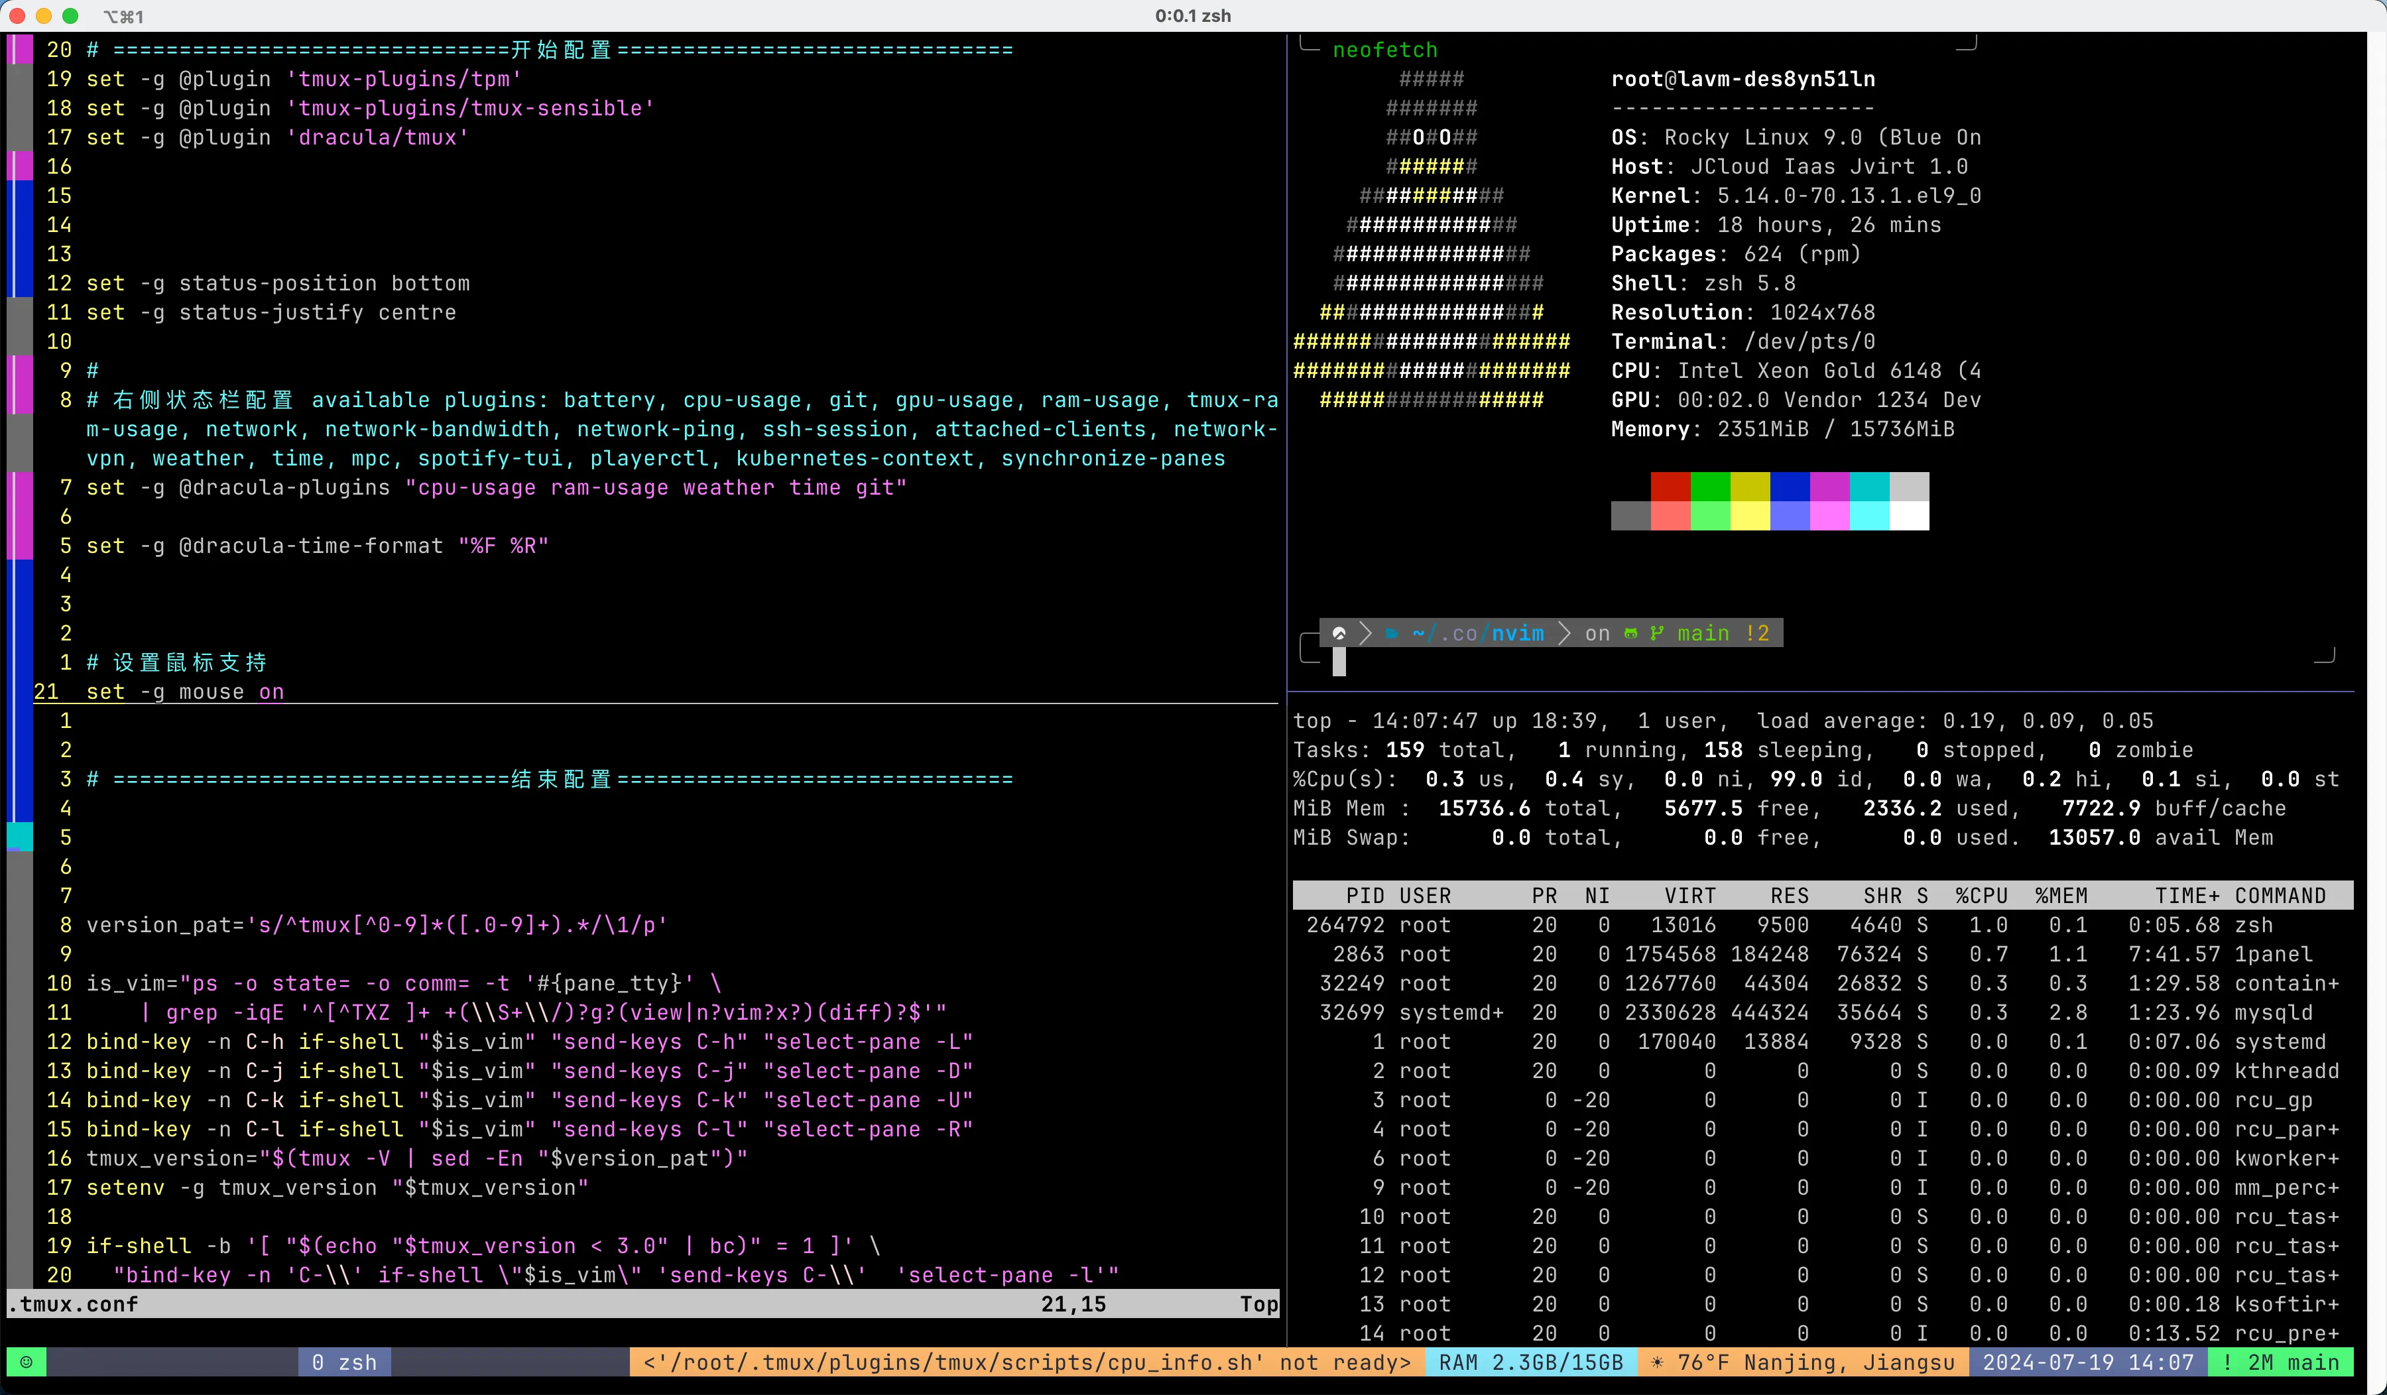This screenshot has width=2387, height=1395.
Task: Click the macOS yellow minimize window button
Action: coord(44,16)
